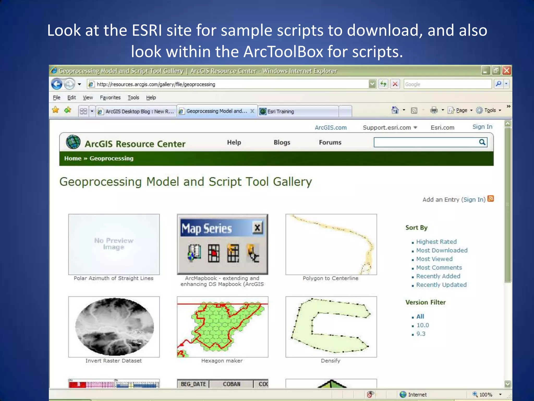This screenshot has width=534, height=401.
Task: Open the 100% zoom level control
Action: tap(487, 394)
